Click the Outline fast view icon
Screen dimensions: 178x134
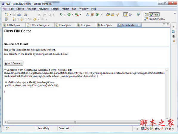(174, 32)
